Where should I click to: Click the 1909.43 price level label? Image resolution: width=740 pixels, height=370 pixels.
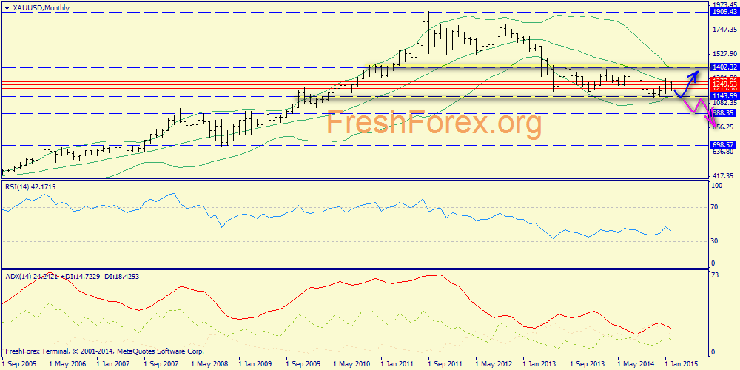tap(723, 13)
